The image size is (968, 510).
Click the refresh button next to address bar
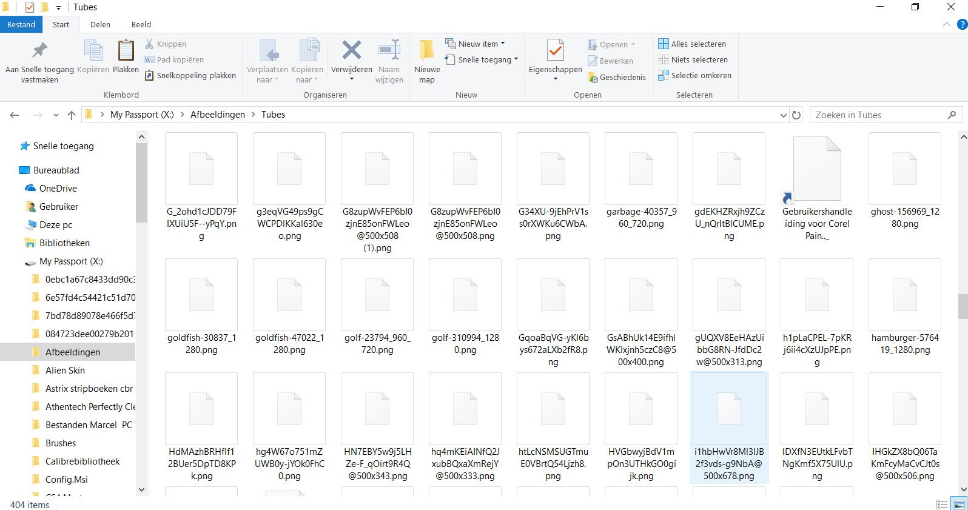pyautogui.click(x=796, y=115)
